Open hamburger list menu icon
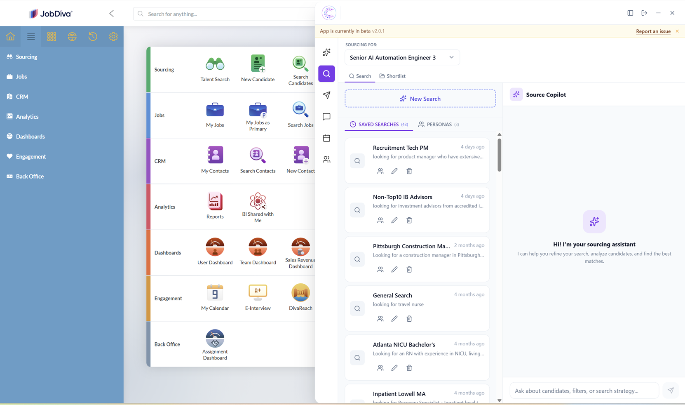 coord(31,37)
